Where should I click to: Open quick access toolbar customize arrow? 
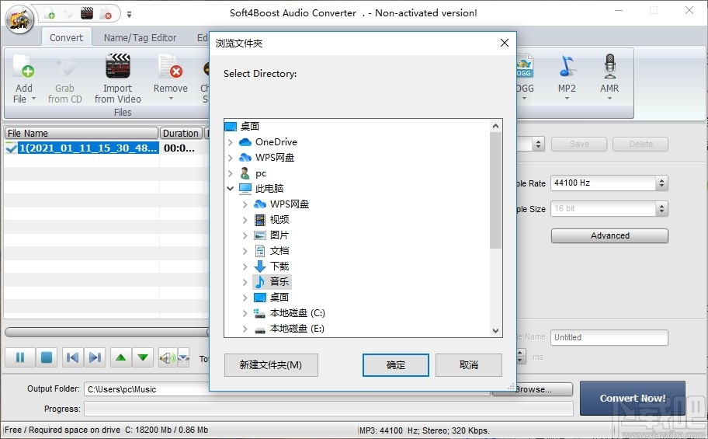(x=129, y=15)
